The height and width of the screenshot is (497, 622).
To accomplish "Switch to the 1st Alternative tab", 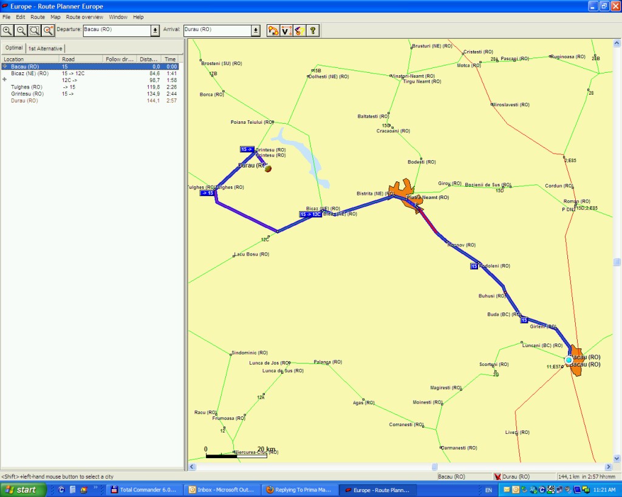I will (45, 48).
